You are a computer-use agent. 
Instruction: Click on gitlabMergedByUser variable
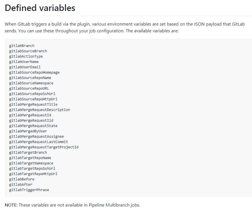pos(28,131)
